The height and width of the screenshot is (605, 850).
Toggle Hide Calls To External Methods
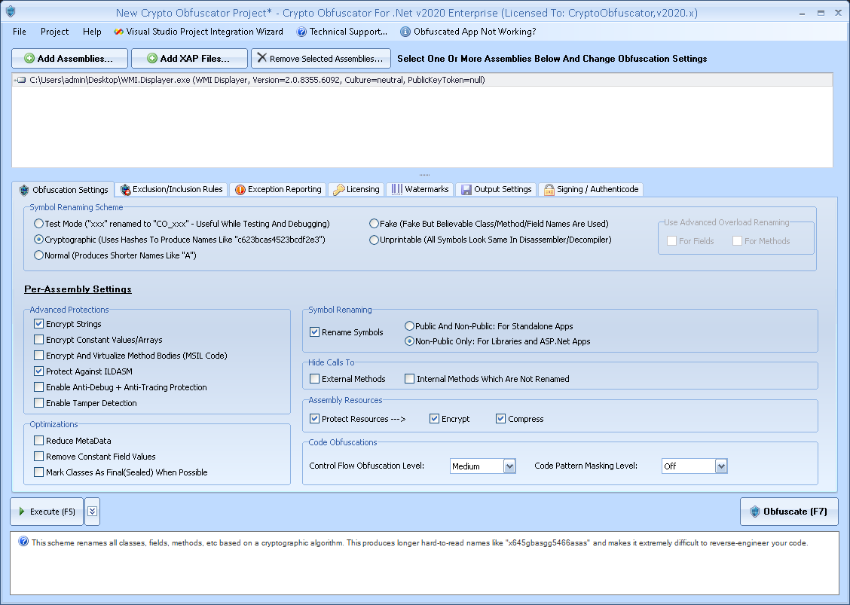click(x=314, y=379)
